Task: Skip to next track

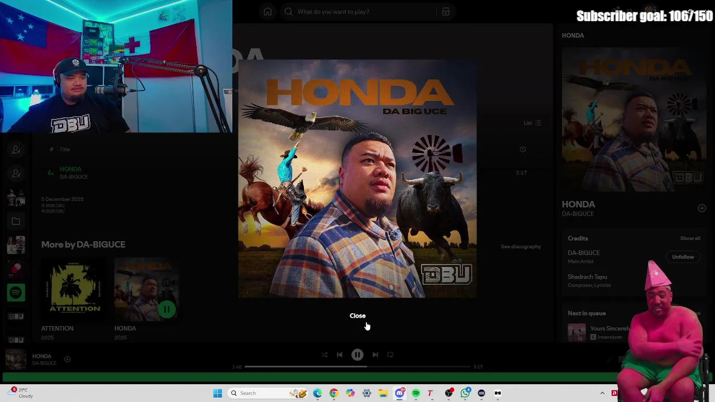Action: tap(375, 355)
